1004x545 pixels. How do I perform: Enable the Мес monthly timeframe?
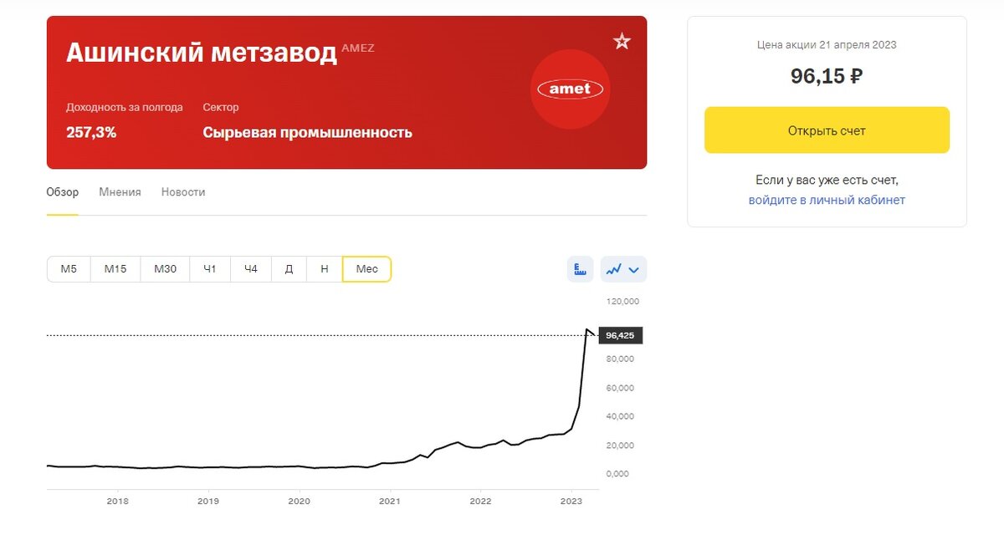366,268
